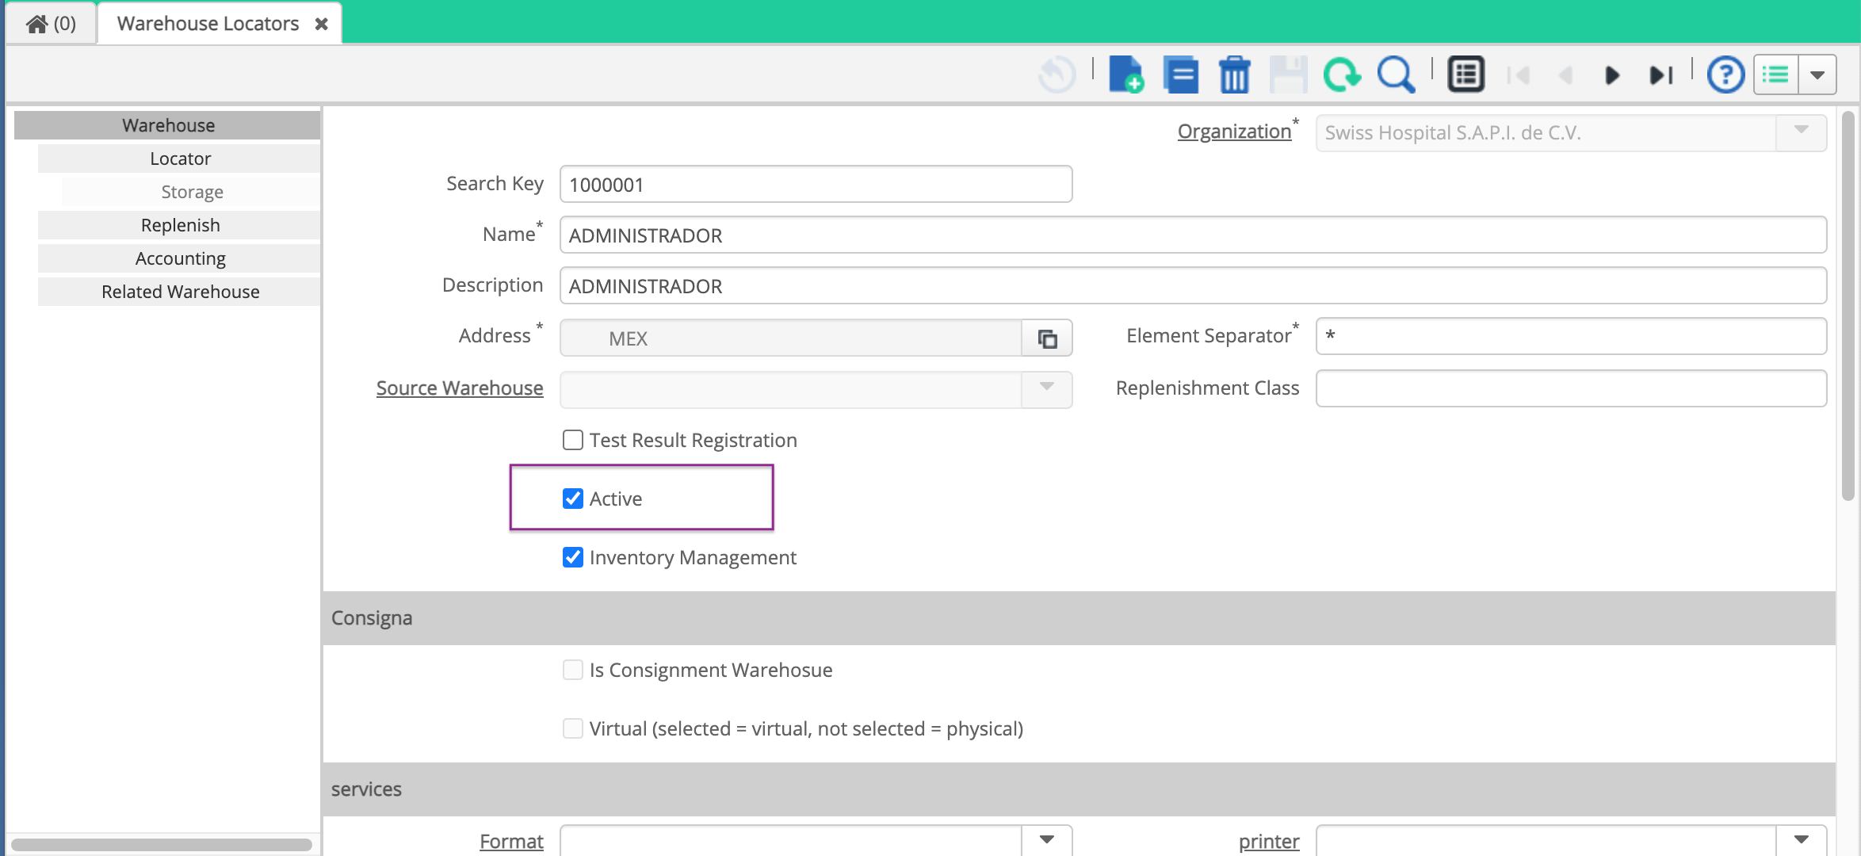This screenshot has width=1861, height=856.
Task: Switch to the Accounting tab
Action: point(179,258)
